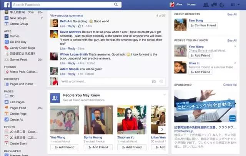Image resolution: width=246 pixels, height=156 pixels.
Task: Open the QC page
Action: tap(12, 96)
